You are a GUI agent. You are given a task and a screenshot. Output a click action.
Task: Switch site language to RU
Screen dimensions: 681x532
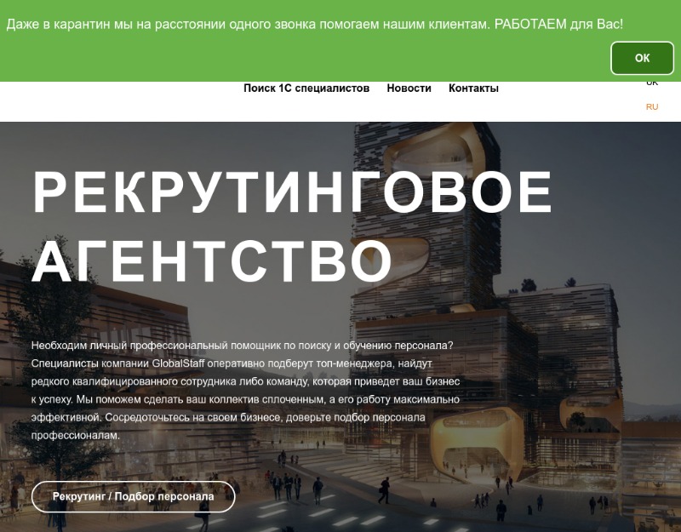(x=652, y=107)
